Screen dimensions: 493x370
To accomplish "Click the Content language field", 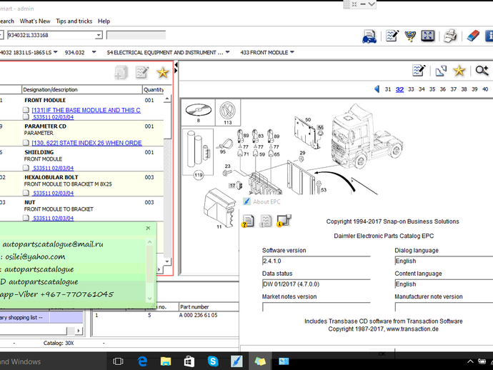I will (444, 284).
